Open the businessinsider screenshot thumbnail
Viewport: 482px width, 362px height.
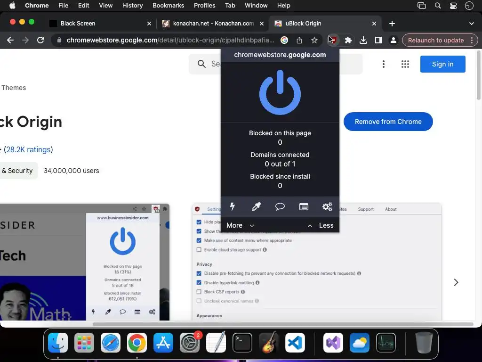point(85,262)
